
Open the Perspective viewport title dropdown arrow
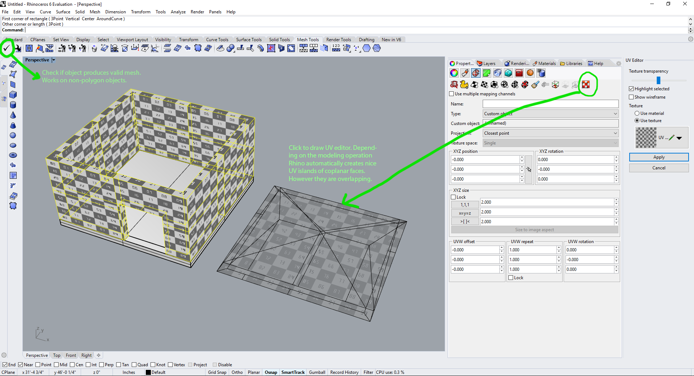[54, 60]
